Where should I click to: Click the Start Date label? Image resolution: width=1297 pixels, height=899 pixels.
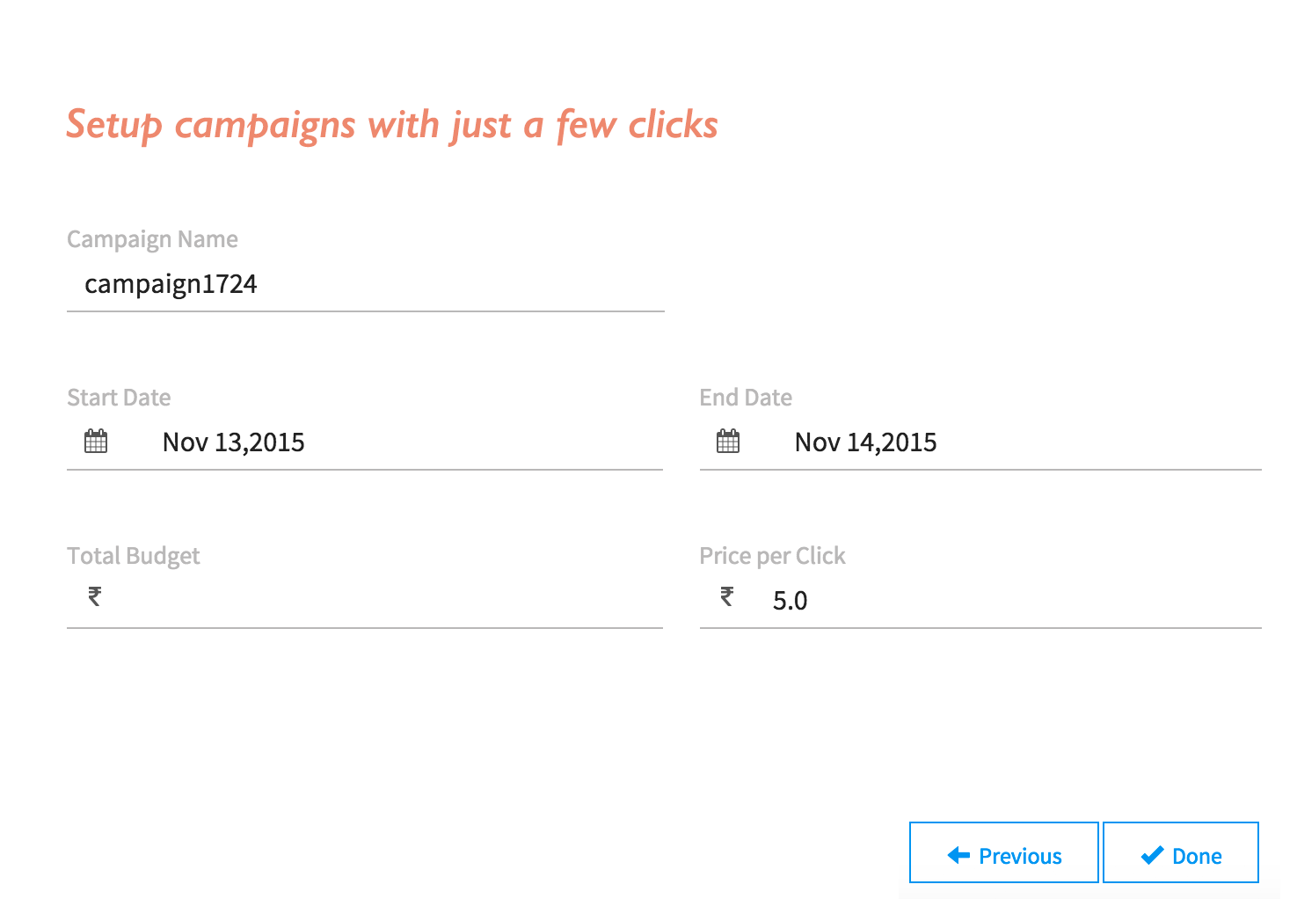[x=119, y=398]
